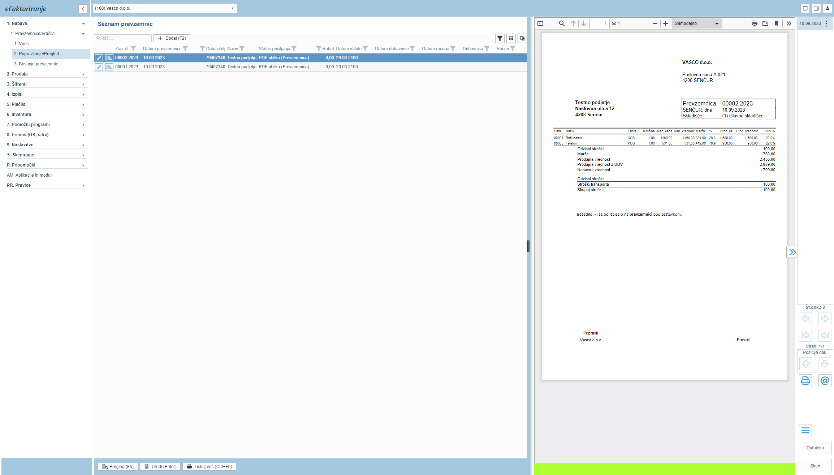Click the PDF bookmark icon
The height and width of the screenshot is (475, 834).
[x=776, y=23]
